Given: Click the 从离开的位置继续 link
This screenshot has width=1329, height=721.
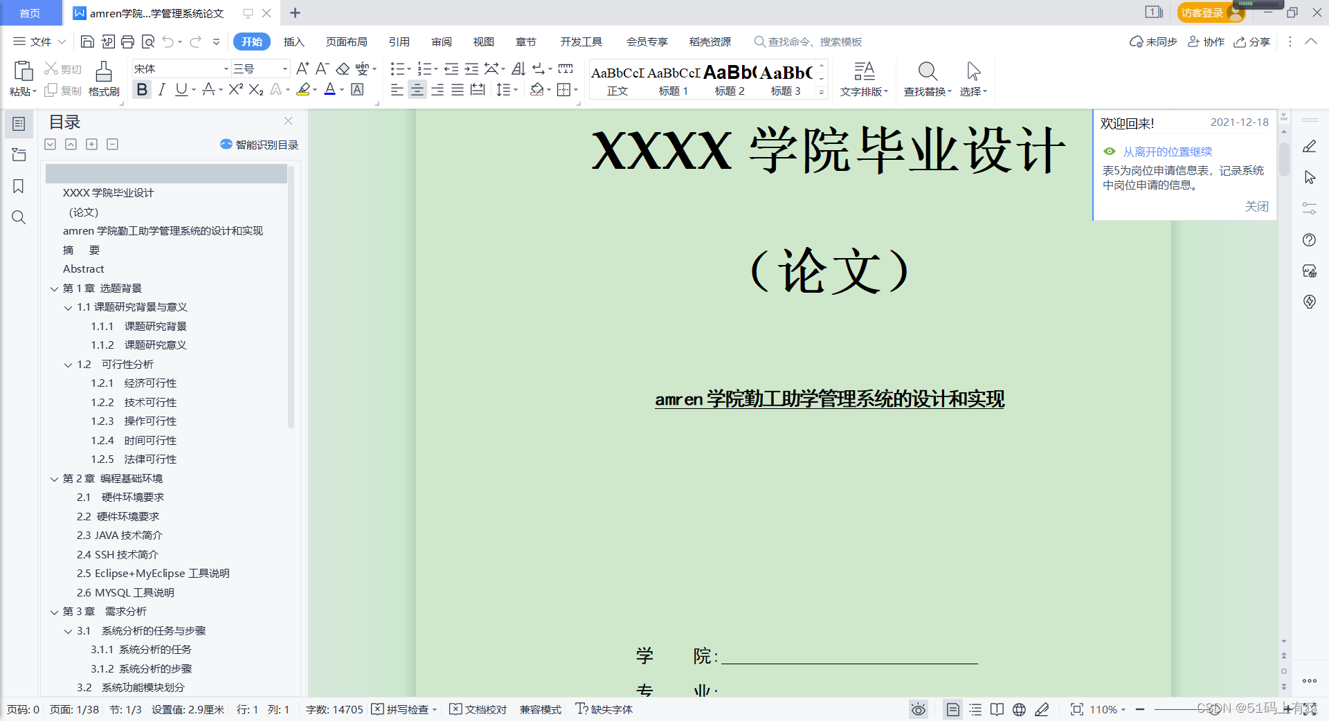Looking at the screenshot, I should [1167, 152].
